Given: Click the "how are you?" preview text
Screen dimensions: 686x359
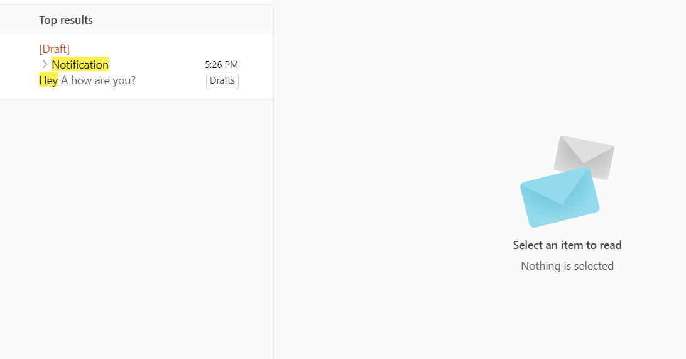Looking at the screenshot, I should click(x=104, y=80).
